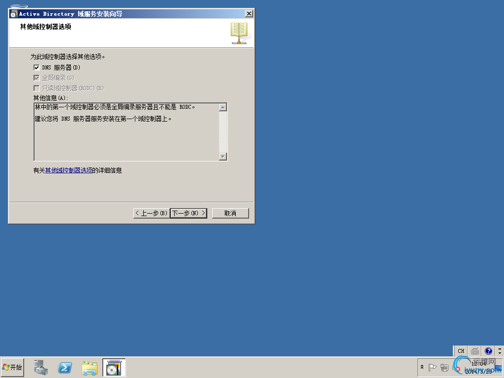Open the Server Manager taskbar icon
Image resolution: width=504 pixels, height=378 pixels.
pyautogui.click(x=41, y=367)
